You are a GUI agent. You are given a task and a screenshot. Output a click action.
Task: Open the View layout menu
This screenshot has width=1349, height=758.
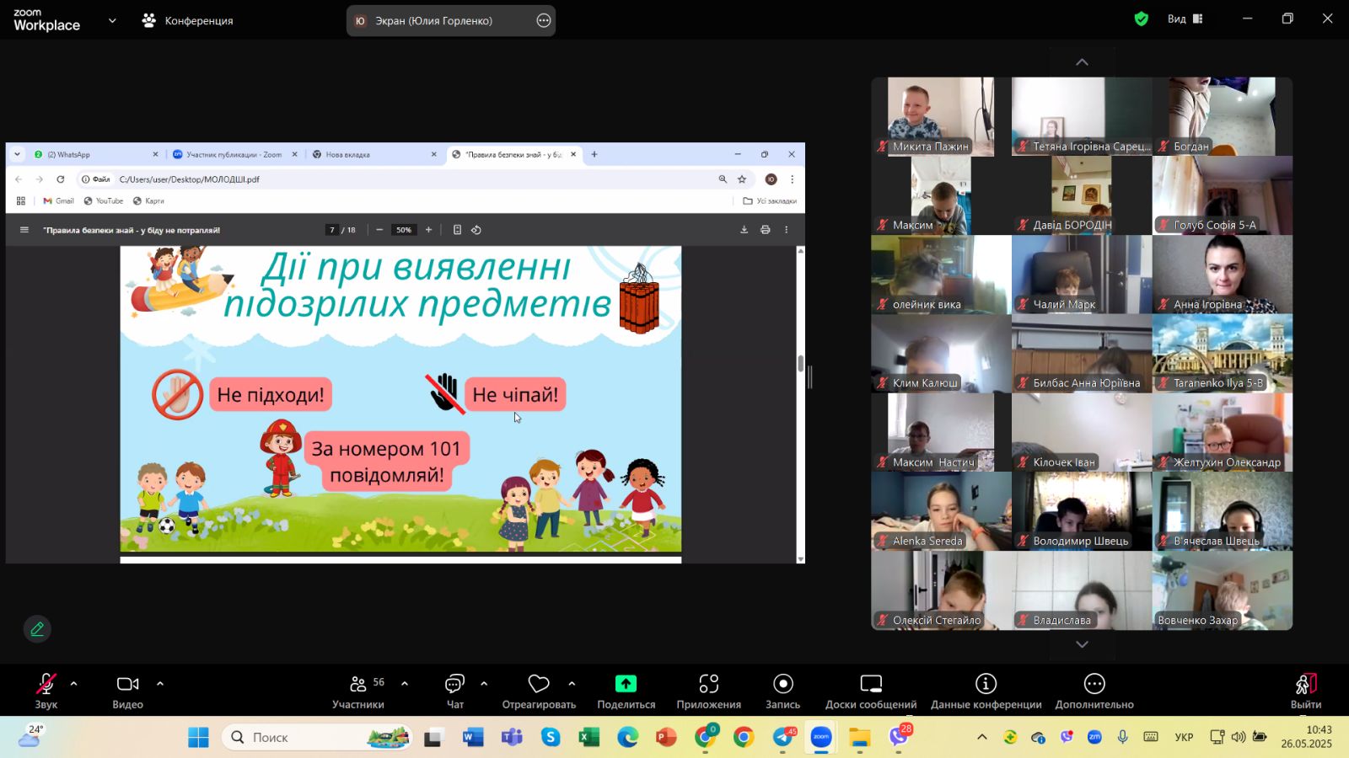tap(1185, 19)
